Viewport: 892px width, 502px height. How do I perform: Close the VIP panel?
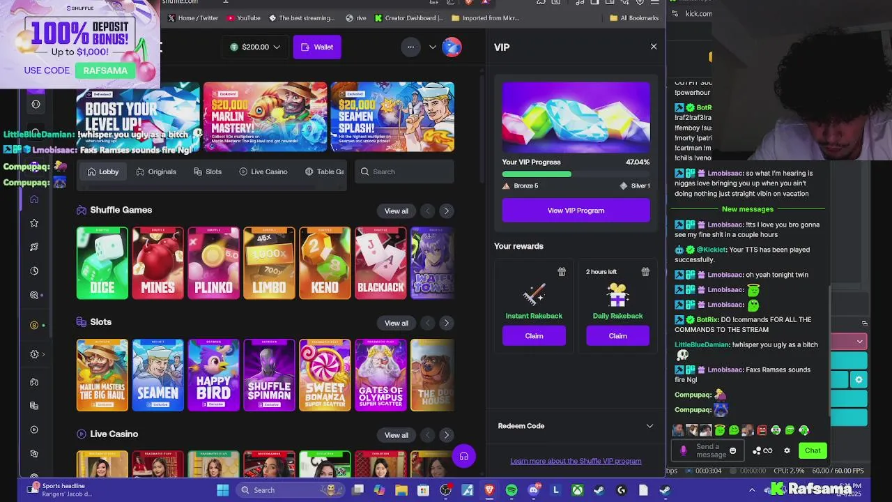click(x=654, y=47)
